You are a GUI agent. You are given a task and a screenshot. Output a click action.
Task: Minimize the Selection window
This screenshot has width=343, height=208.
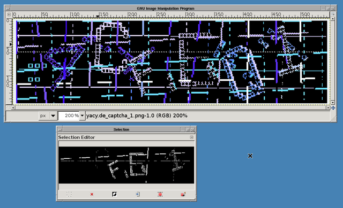(x=183, y=129)
